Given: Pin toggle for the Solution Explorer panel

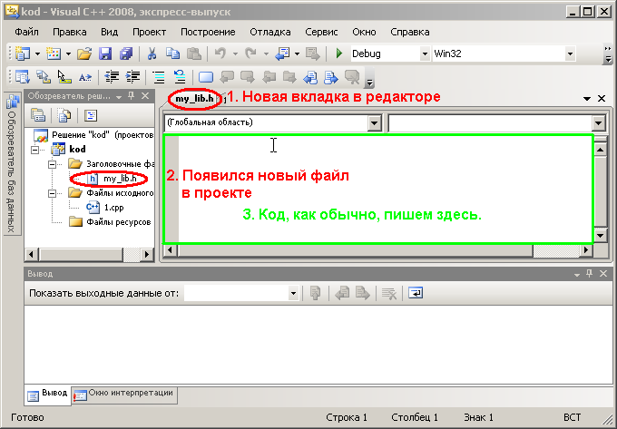Looking at the screenshot, I should pos(132,95).
